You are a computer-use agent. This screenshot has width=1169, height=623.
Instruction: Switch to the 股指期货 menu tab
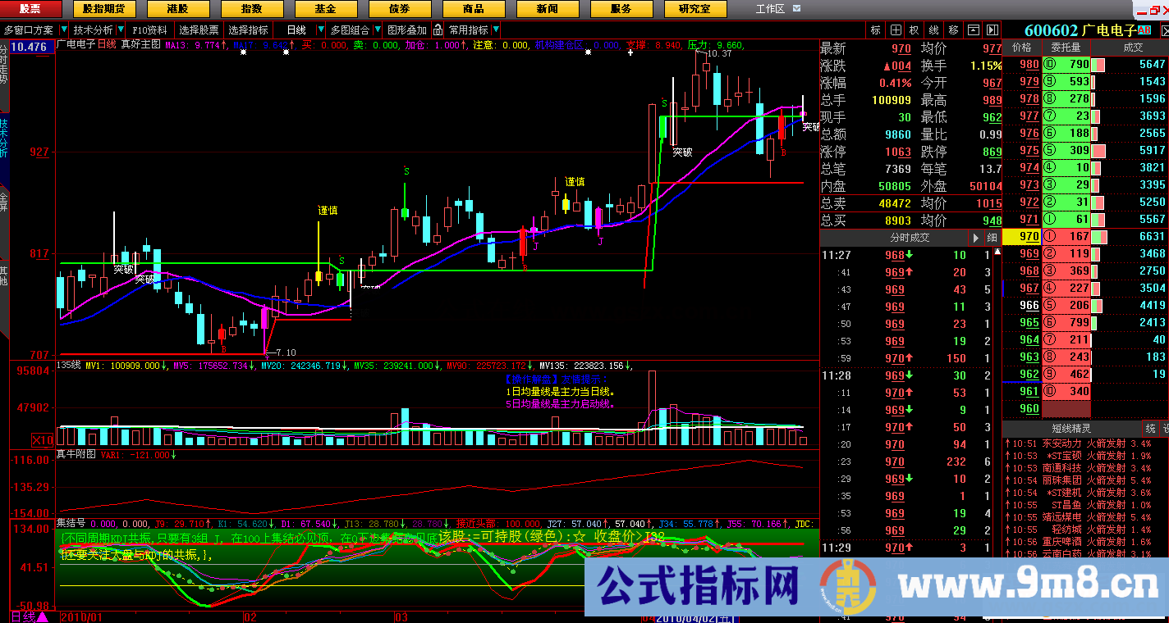tap(103, 9)
